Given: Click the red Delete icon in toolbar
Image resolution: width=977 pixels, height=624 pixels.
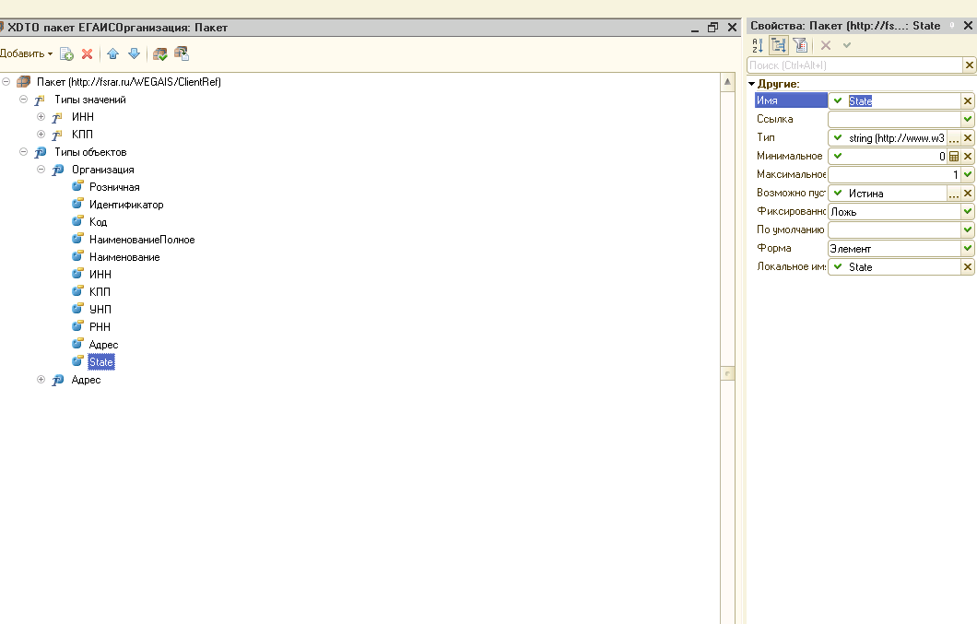Looking at the screenshot, I should pos(88,54).
